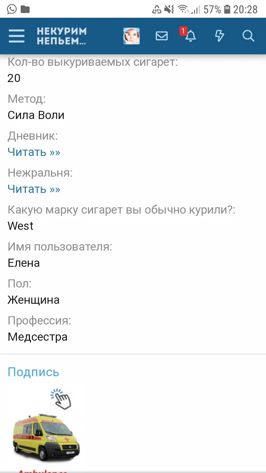Open the НЕКУРИМ НЕПЬЕМ site title

[x=61, y=36]
